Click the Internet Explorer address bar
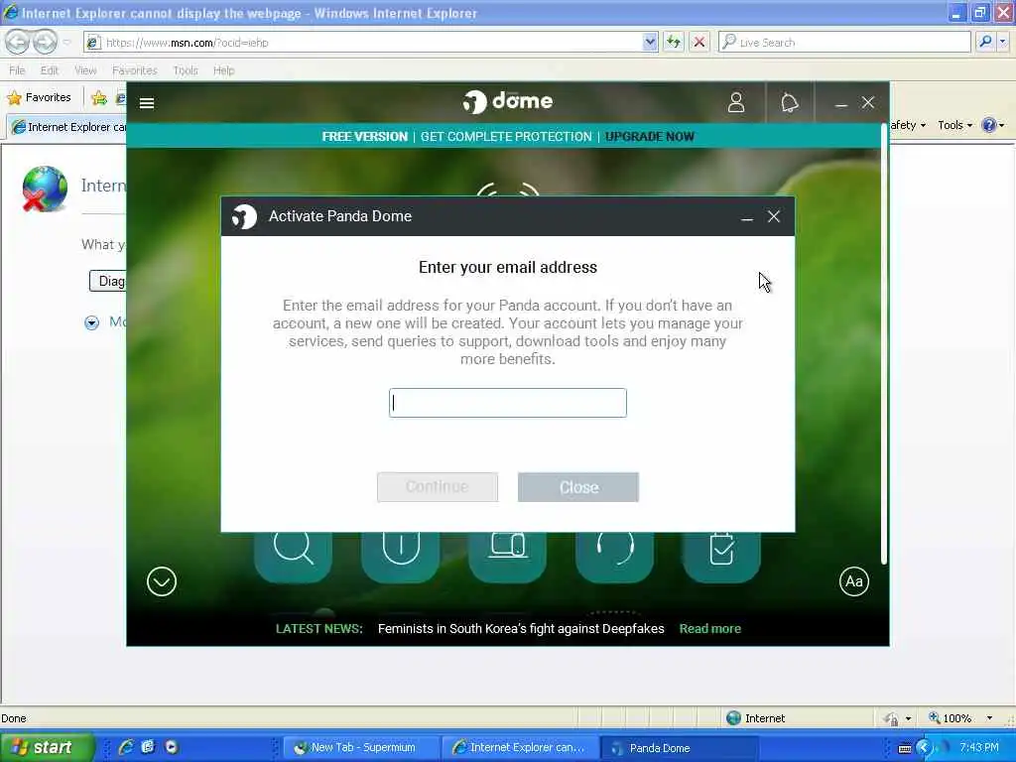Viewport: 1016px width, 762px height. coord(371,42)
